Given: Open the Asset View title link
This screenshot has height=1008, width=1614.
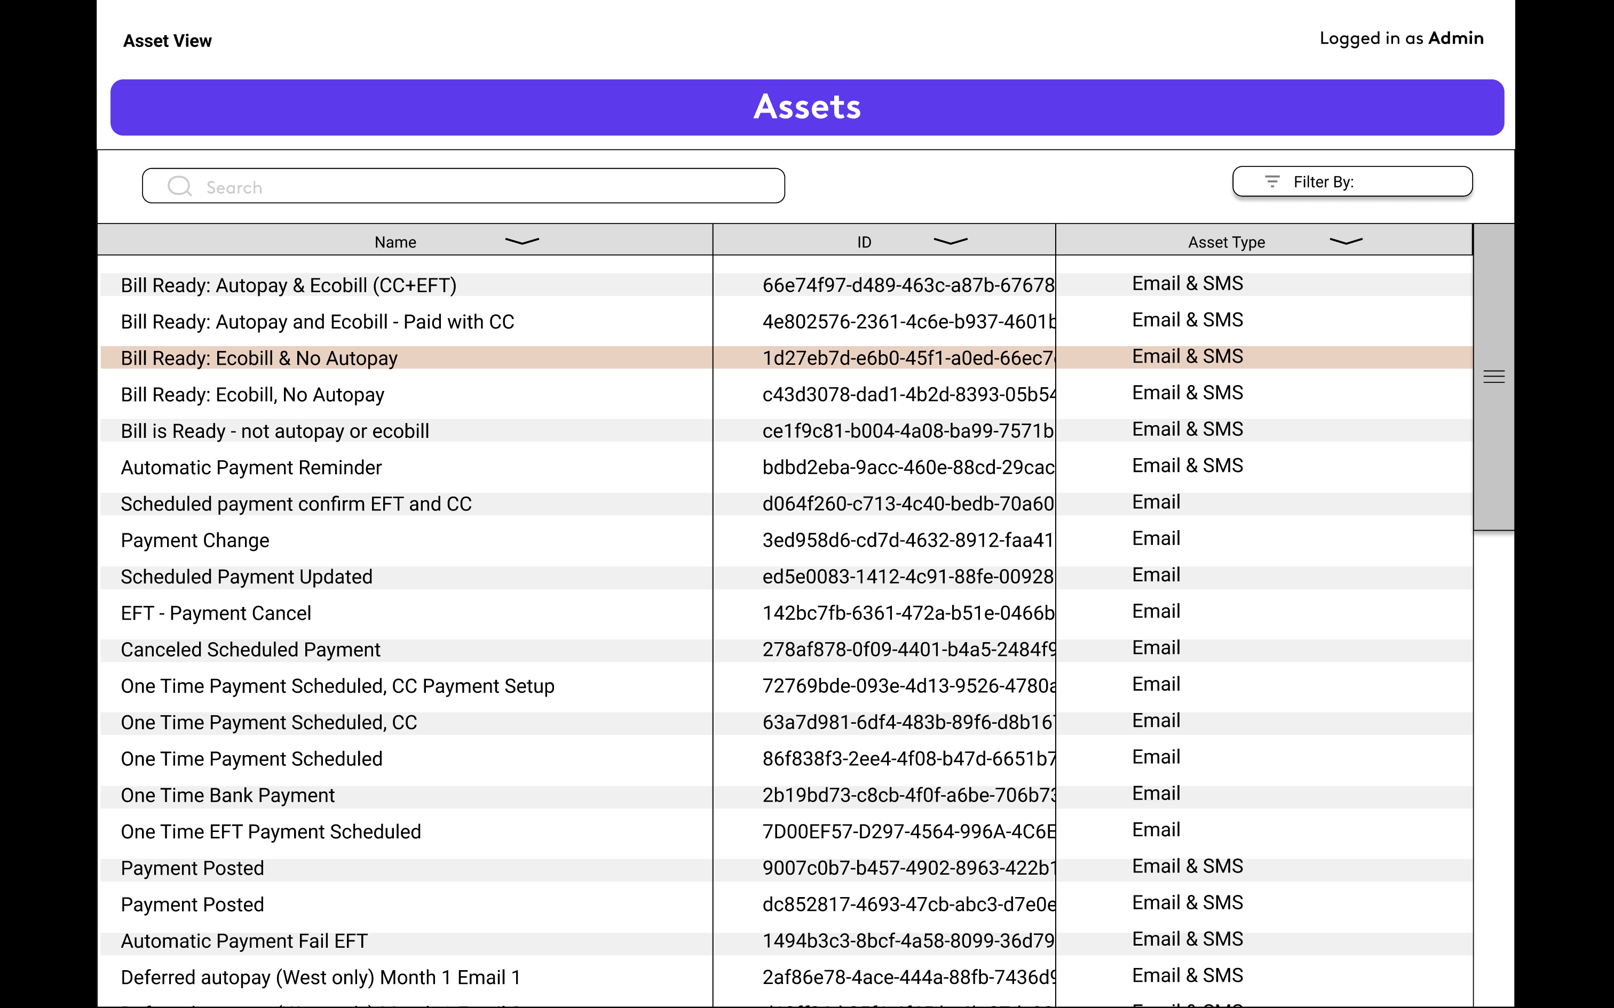Looking at the screenshot, I should pyautogui.click(x=168, y=41).
